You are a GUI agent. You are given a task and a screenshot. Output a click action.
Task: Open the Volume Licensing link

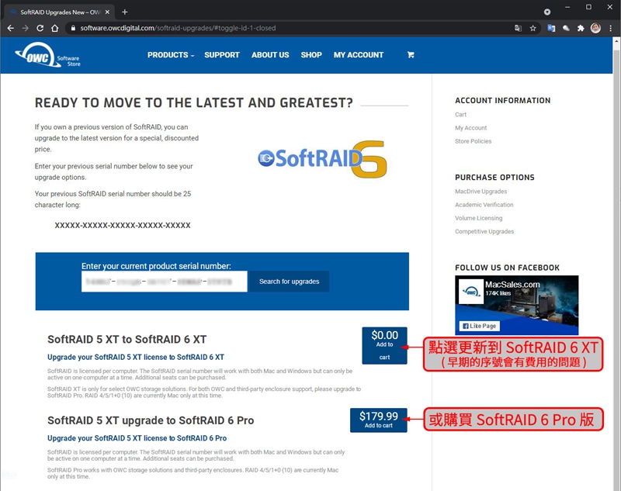(x=478, y=218)
